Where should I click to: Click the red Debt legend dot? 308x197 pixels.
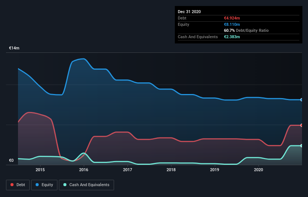tap(12, 185)
